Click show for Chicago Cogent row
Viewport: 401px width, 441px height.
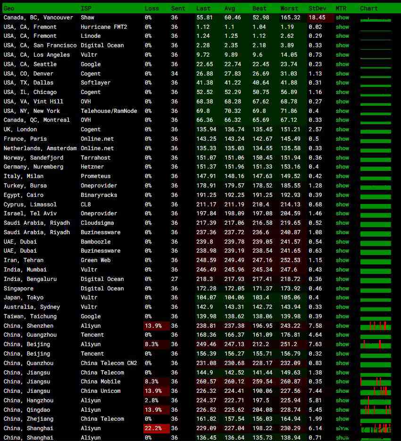pyautogui.click(x=343, y=92)
